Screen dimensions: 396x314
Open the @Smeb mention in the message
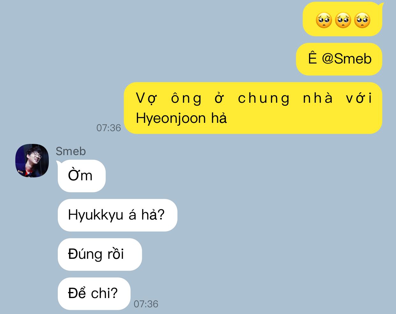tap(347, 59)
